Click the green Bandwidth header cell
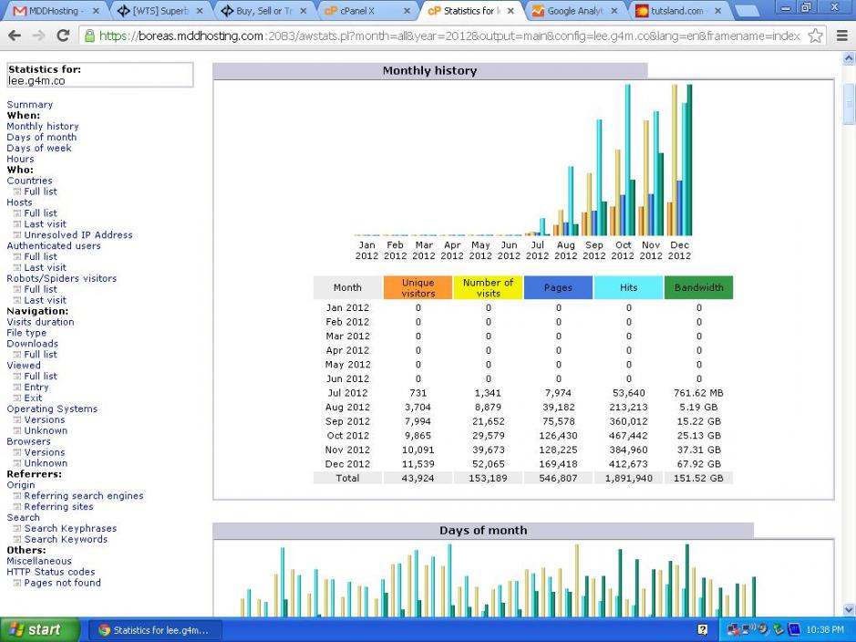Viewport: 856px width, 642px height. coord(698,288)
